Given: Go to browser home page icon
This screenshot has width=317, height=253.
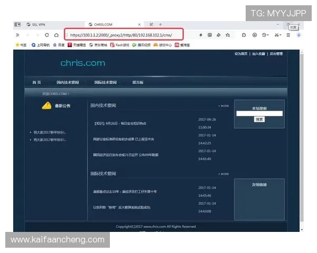Looking at the screenshot, I should [x=56, y=35].
